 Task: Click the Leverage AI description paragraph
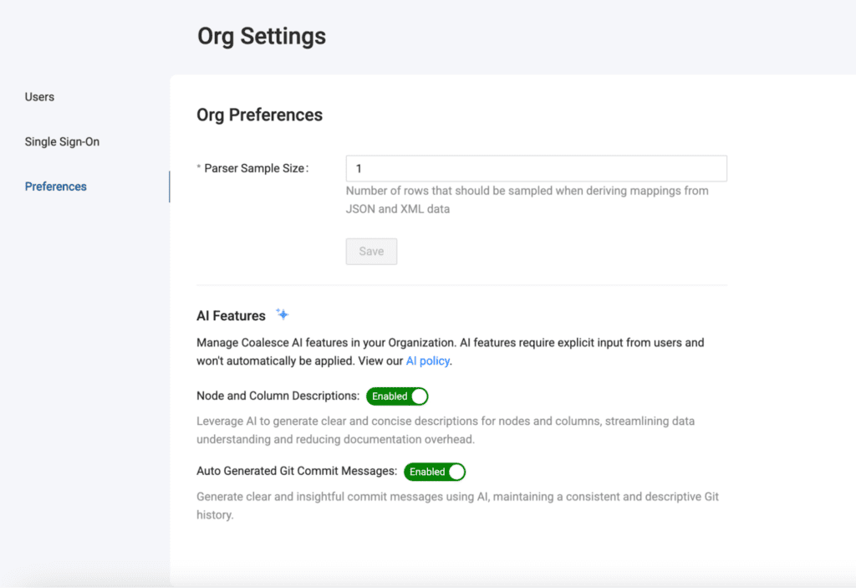click(x=446, y=430)
